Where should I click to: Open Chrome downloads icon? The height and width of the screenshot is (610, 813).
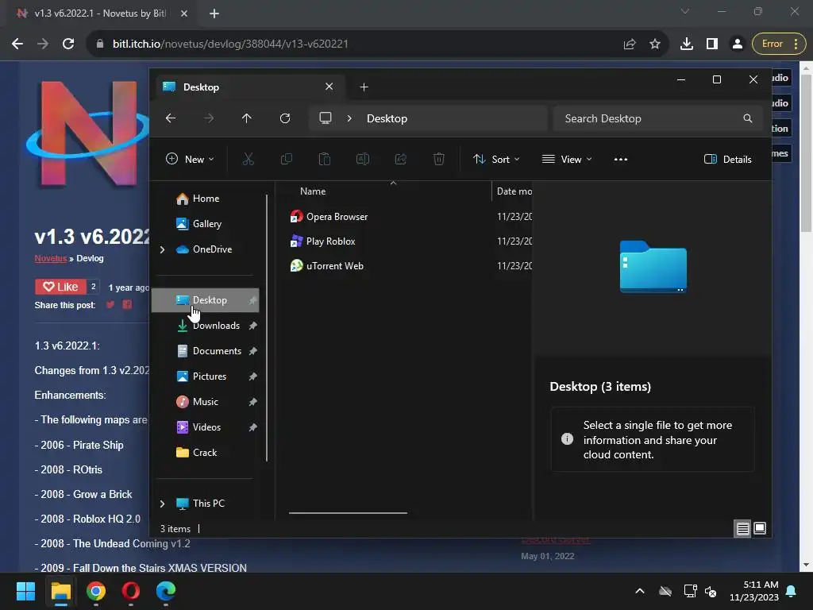(x=687, y=44)
